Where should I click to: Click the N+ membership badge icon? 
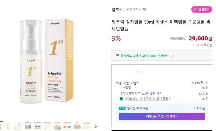(x=122, y=108)
